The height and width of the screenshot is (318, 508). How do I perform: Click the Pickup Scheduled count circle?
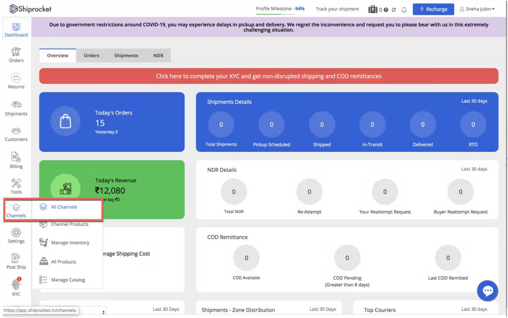(x=271, y=124)
